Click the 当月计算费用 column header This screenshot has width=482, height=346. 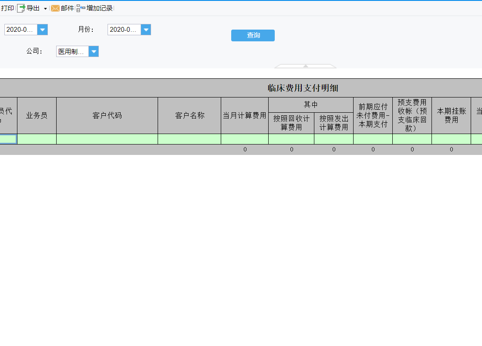coord(244,116)
